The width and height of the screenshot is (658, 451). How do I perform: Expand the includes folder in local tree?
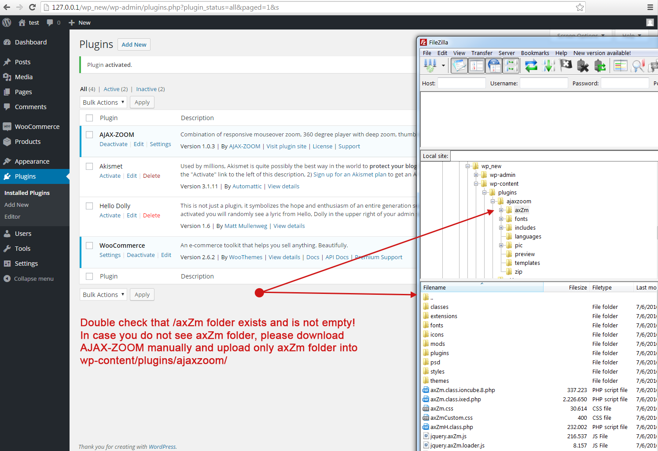coord(501,228)
